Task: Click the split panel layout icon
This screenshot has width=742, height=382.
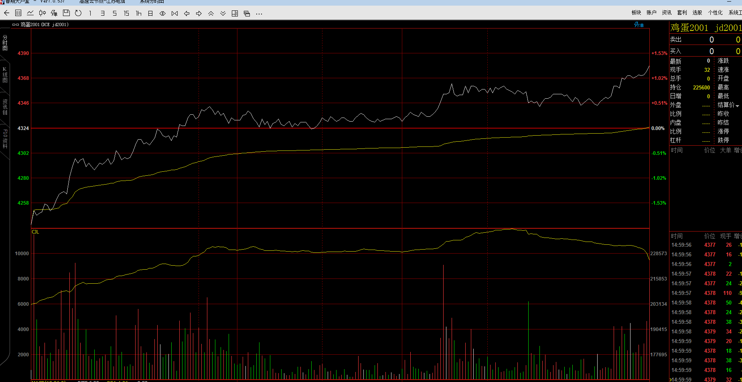Action: tap(235, 13)
